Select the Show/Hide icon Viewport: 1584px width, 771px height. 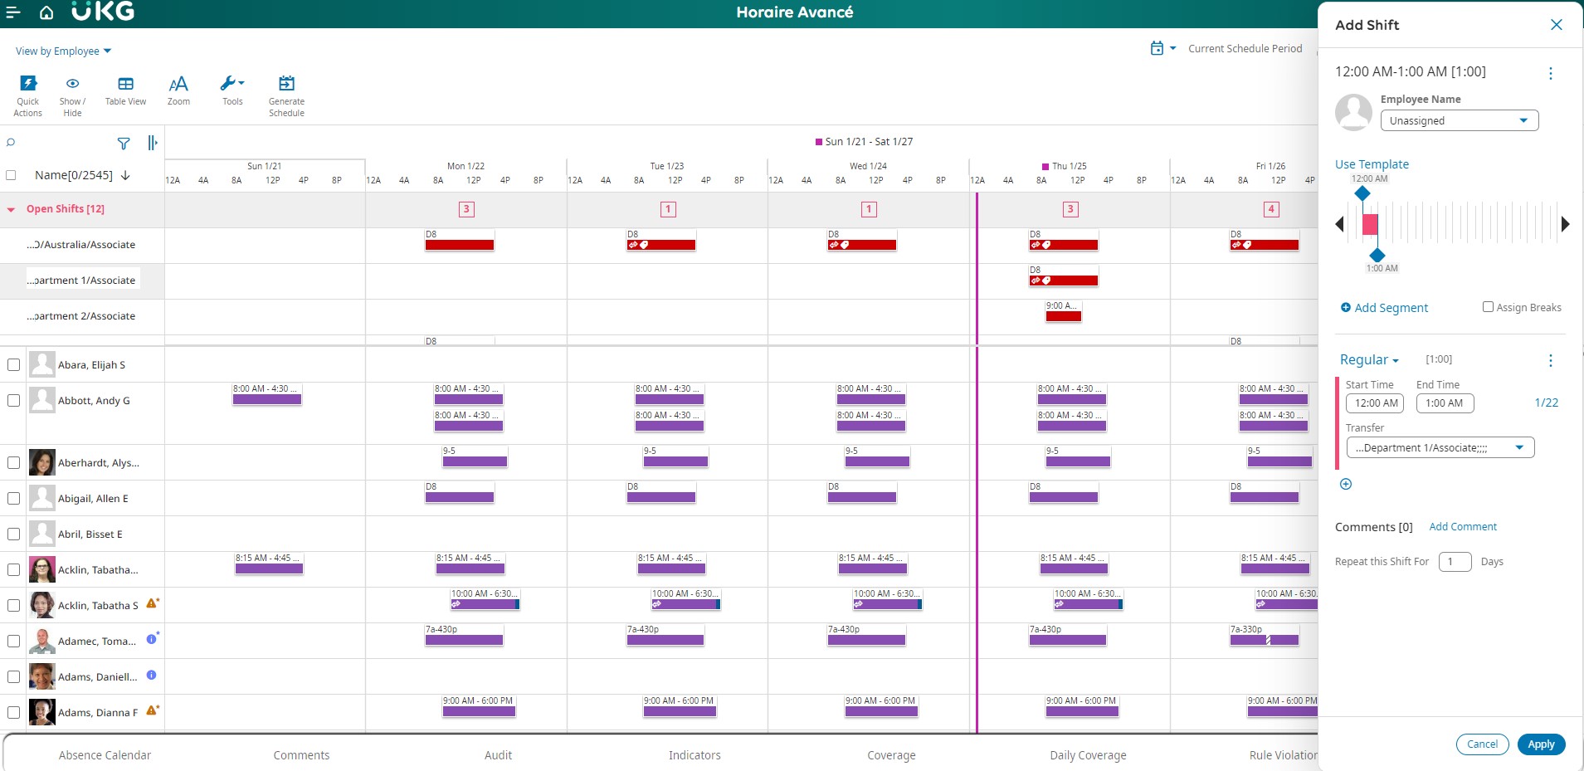72,91
